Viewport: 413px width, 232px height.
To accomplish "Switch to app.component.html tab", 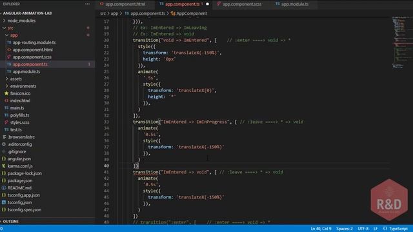I will coord(125,5).
